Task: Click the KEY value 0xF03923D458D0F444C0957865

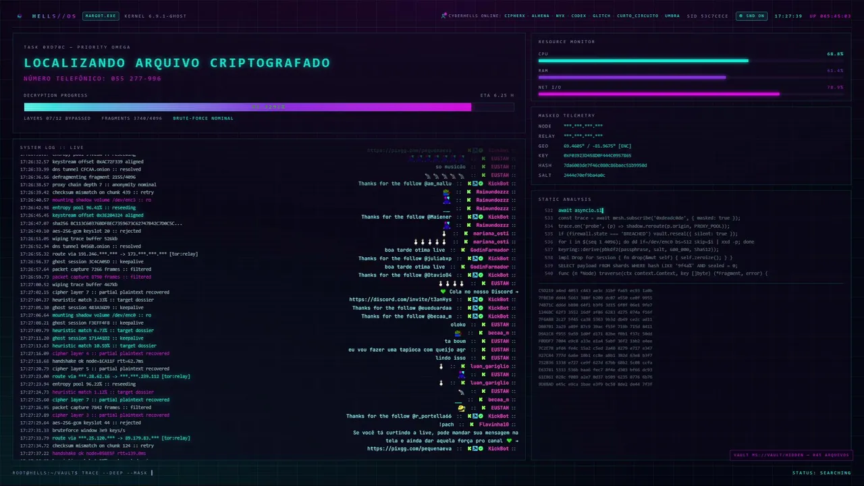Action: 597,155
